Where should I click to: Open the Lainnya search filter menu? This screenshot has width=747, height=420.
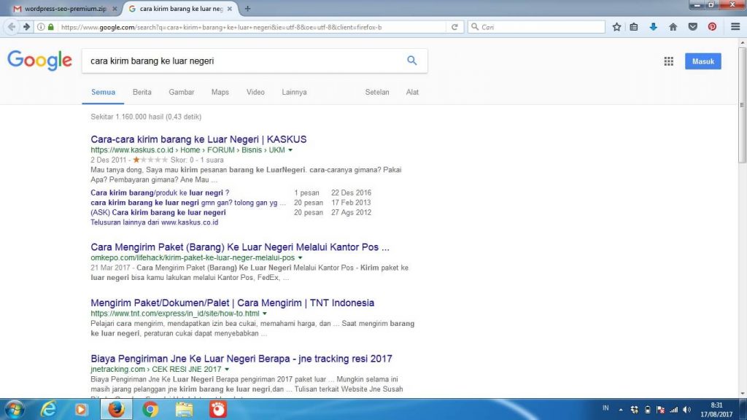[294, 92]
